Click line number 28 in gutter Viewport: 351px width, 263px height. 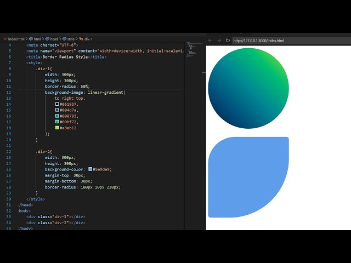pyautogui.click(x=9, y=187)
